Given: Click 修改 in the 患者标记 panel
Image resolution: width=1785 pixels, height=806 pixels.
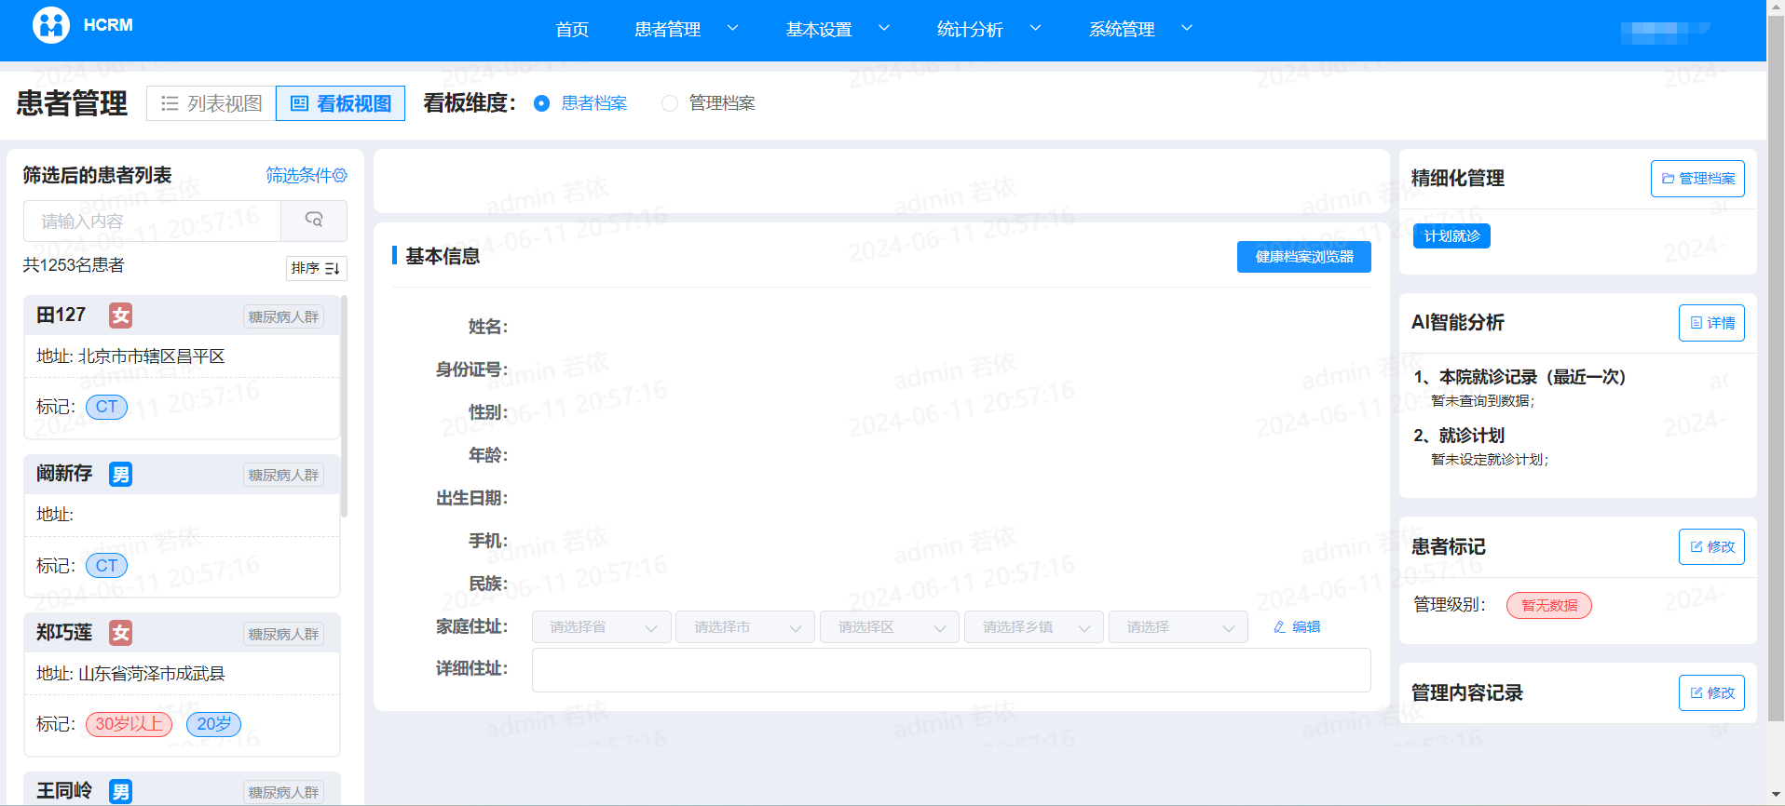Looking at the screenshot, I should (x=1711, y=547).
